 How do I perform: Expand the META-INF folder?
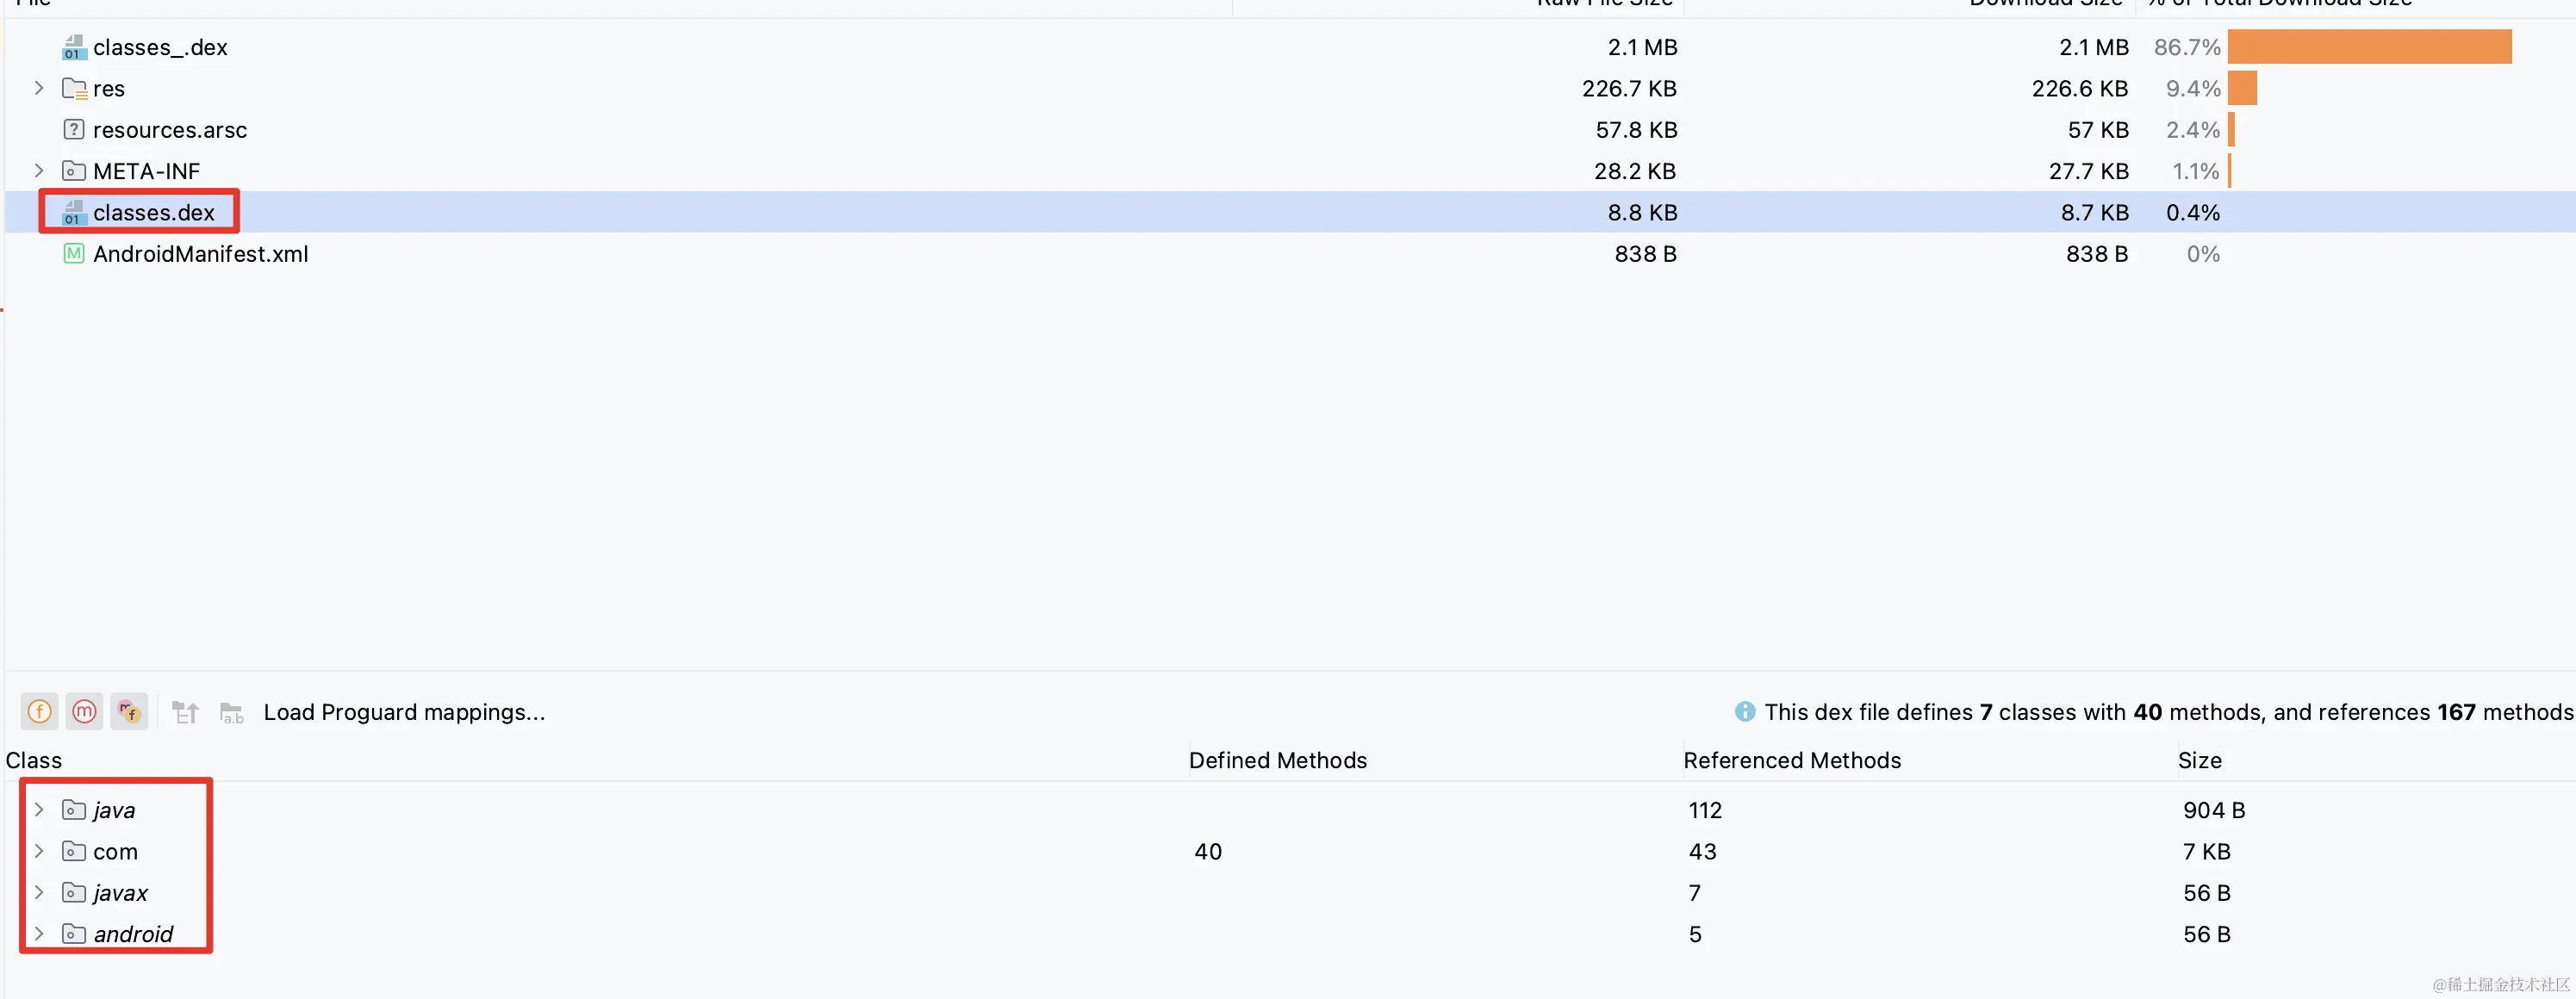click(x=39, y=171)
